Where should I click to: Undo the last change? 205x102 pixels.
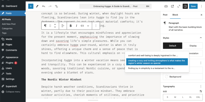44,6
